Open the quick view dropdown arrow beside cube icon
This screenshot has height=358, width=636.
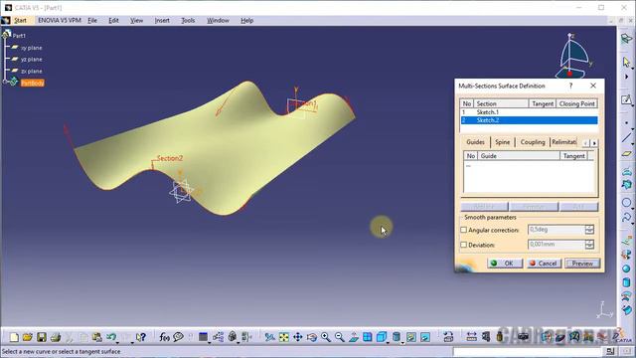tap(388, 342)
